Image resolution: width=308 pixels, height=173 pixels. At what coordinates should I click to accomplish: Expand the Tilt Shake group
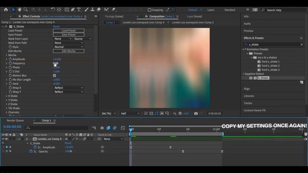tap(6, 108)
